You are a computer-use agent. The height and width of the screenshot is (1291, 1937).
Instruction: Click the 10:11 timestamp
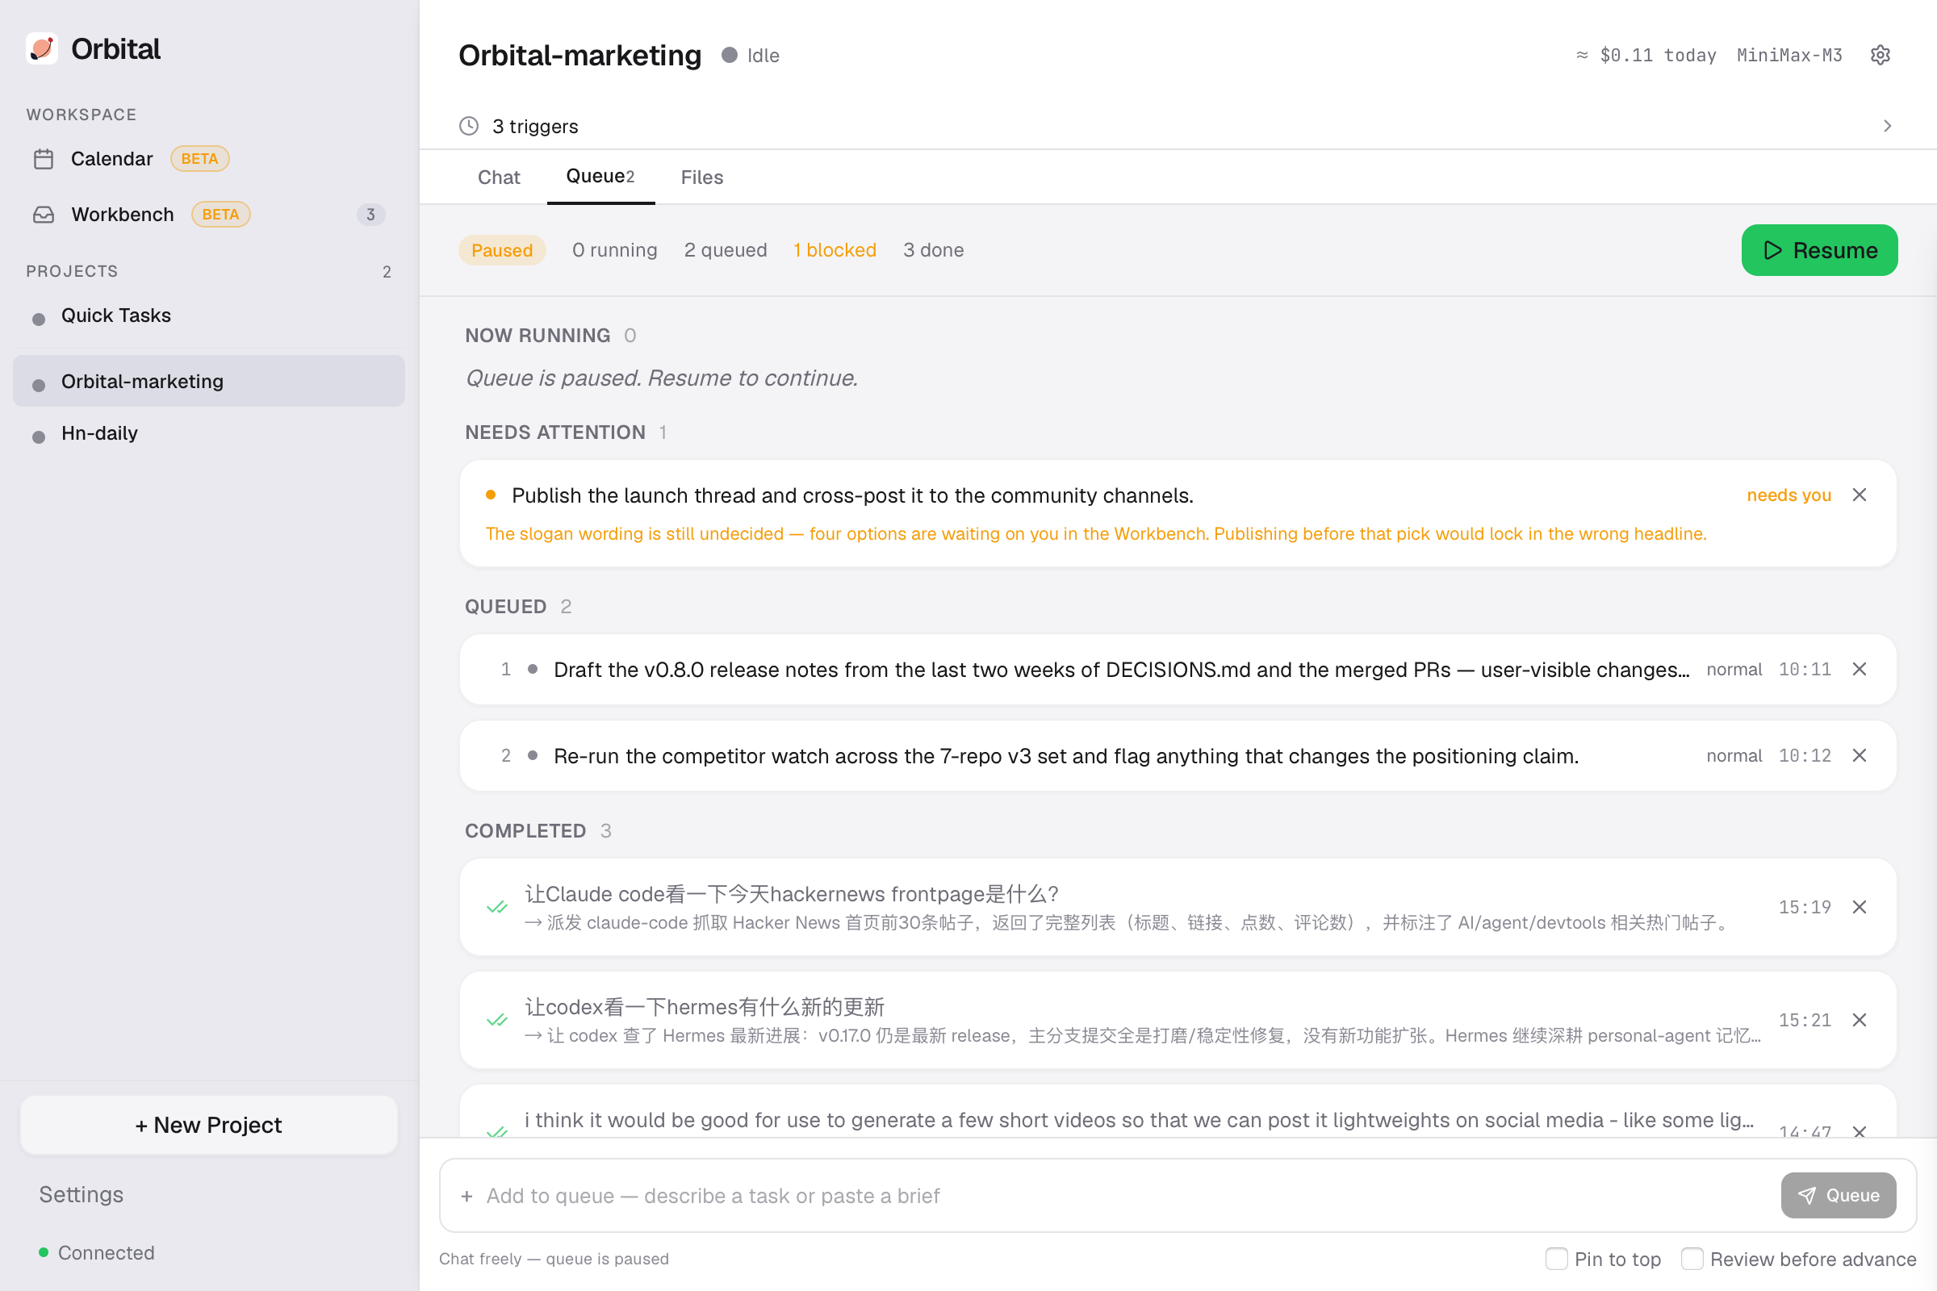[x=1805, y=670]
